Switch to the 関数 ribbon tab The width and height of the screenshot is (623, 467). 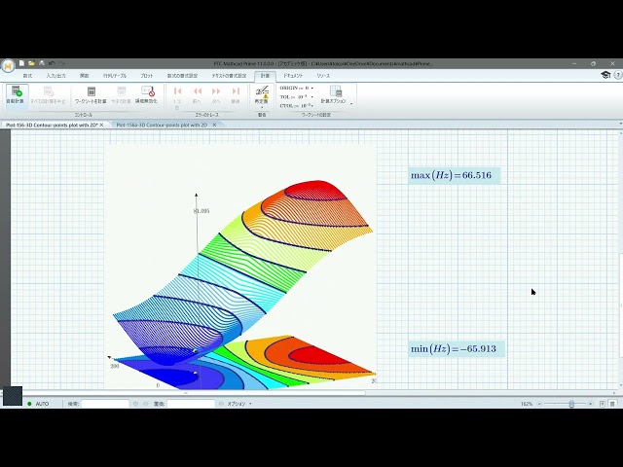[85, 76]
